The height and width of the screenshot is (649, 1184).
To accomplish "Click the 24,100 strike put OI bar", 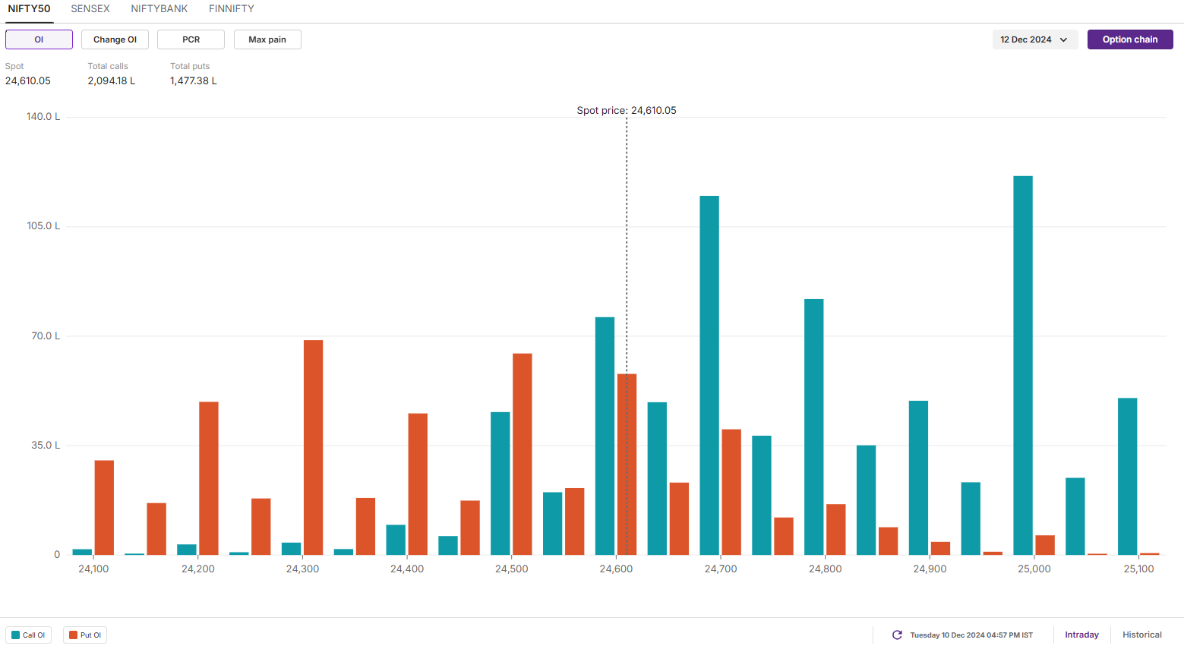I will click(104, 508).
